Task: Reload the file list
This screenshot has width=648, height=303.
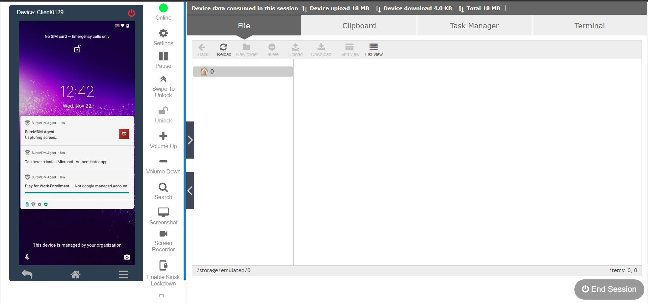Action: [x=224, y=50]
